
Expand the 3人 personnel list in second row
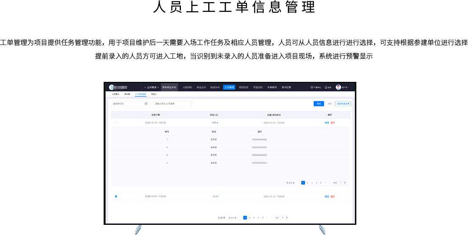click(215, 196)
